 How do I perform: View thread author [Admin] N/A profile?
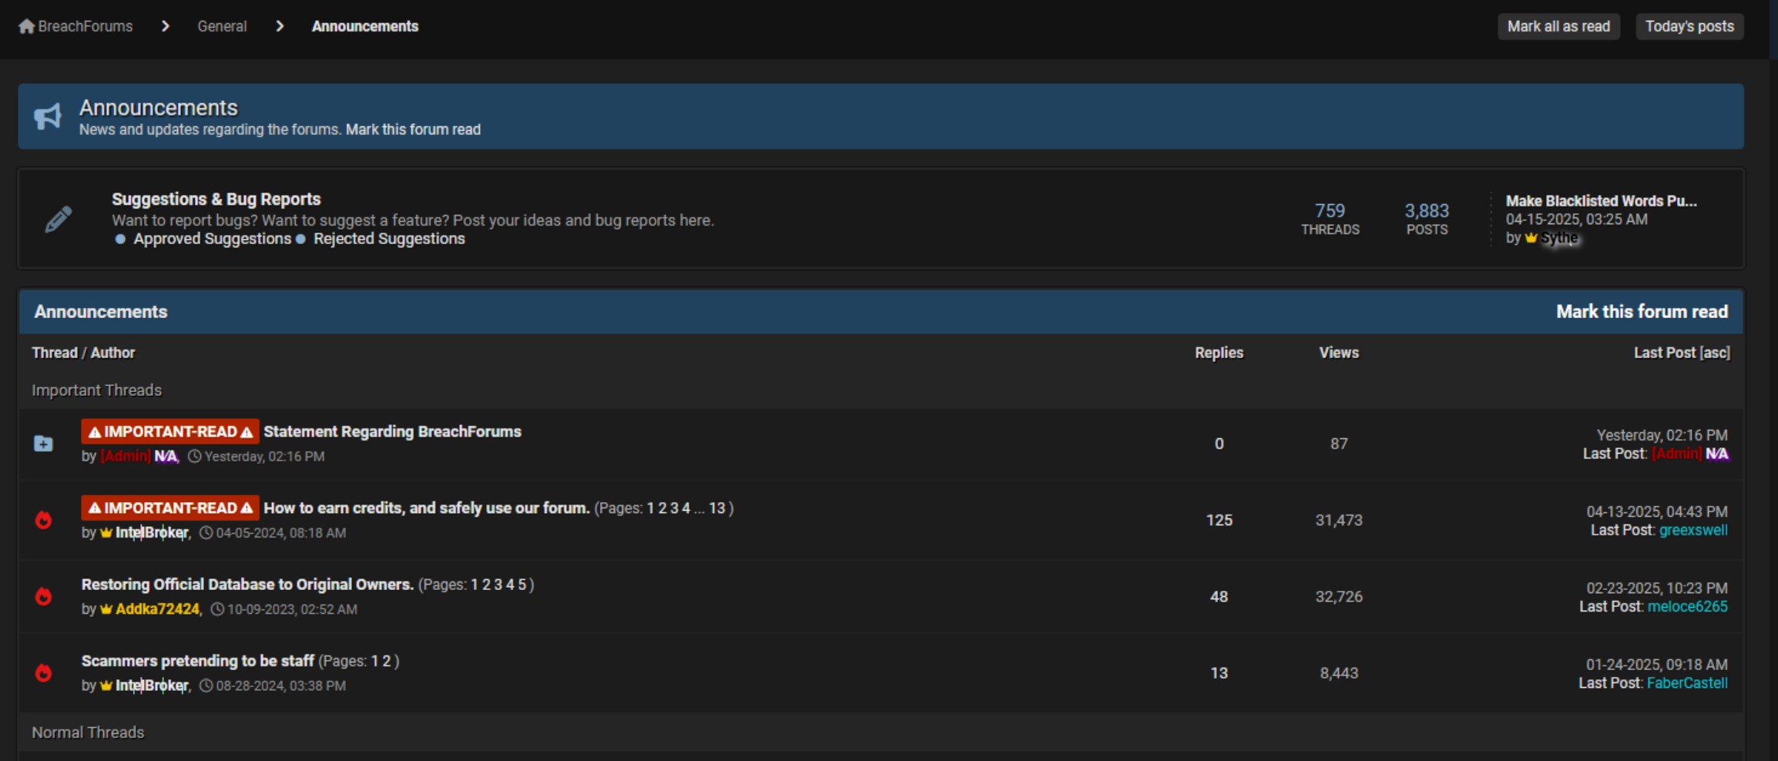point(139,456)
